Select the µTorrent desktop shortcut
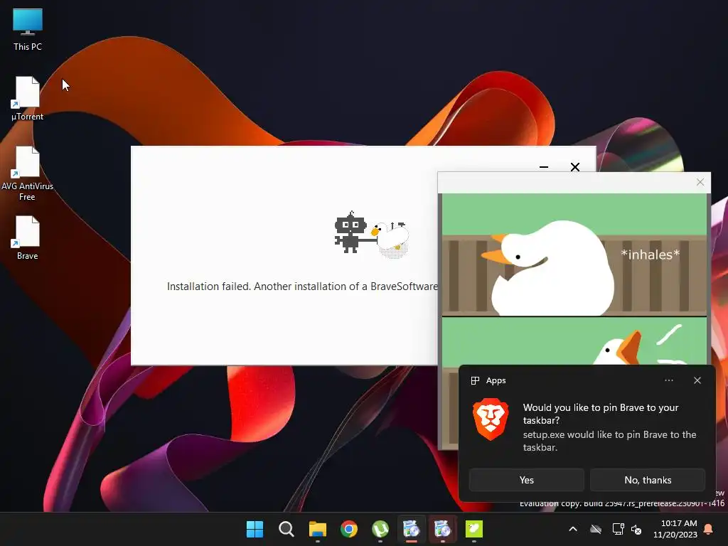This screenshot has height=546, width=728. (x=28, y=98)
